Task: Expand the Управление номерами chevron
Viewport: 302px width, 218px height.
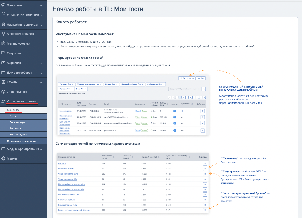Action: pos(41,15)
